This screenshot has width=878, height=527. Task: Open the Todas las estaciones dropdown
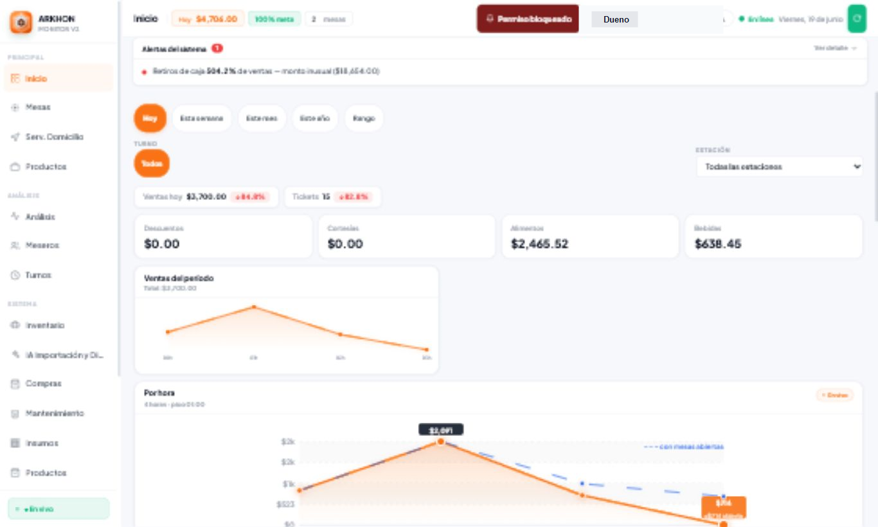click(x=780, y=166)
